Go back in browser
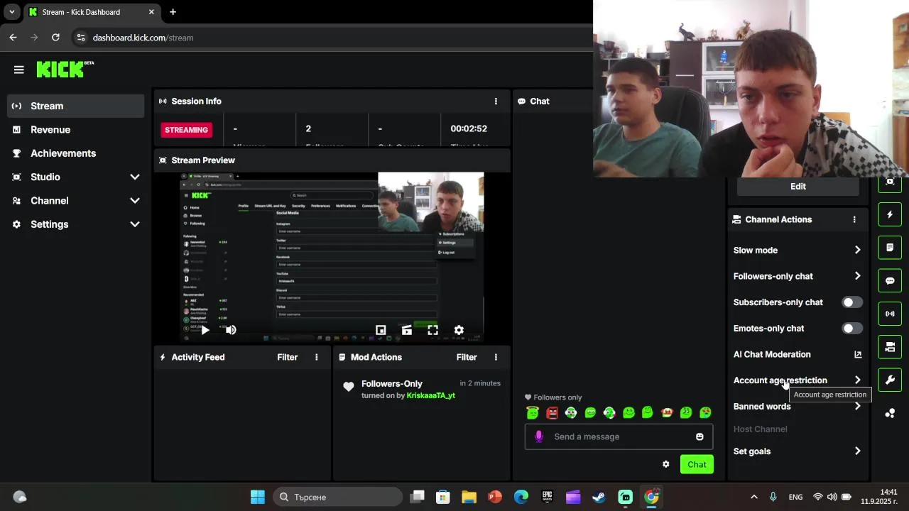Image resolution: width=909 pixels, height=511 pixels. 13,38
